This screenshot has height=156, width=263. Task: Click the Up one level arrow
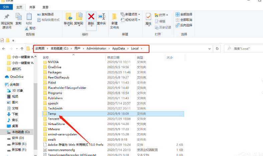click(x=22, y=49)
